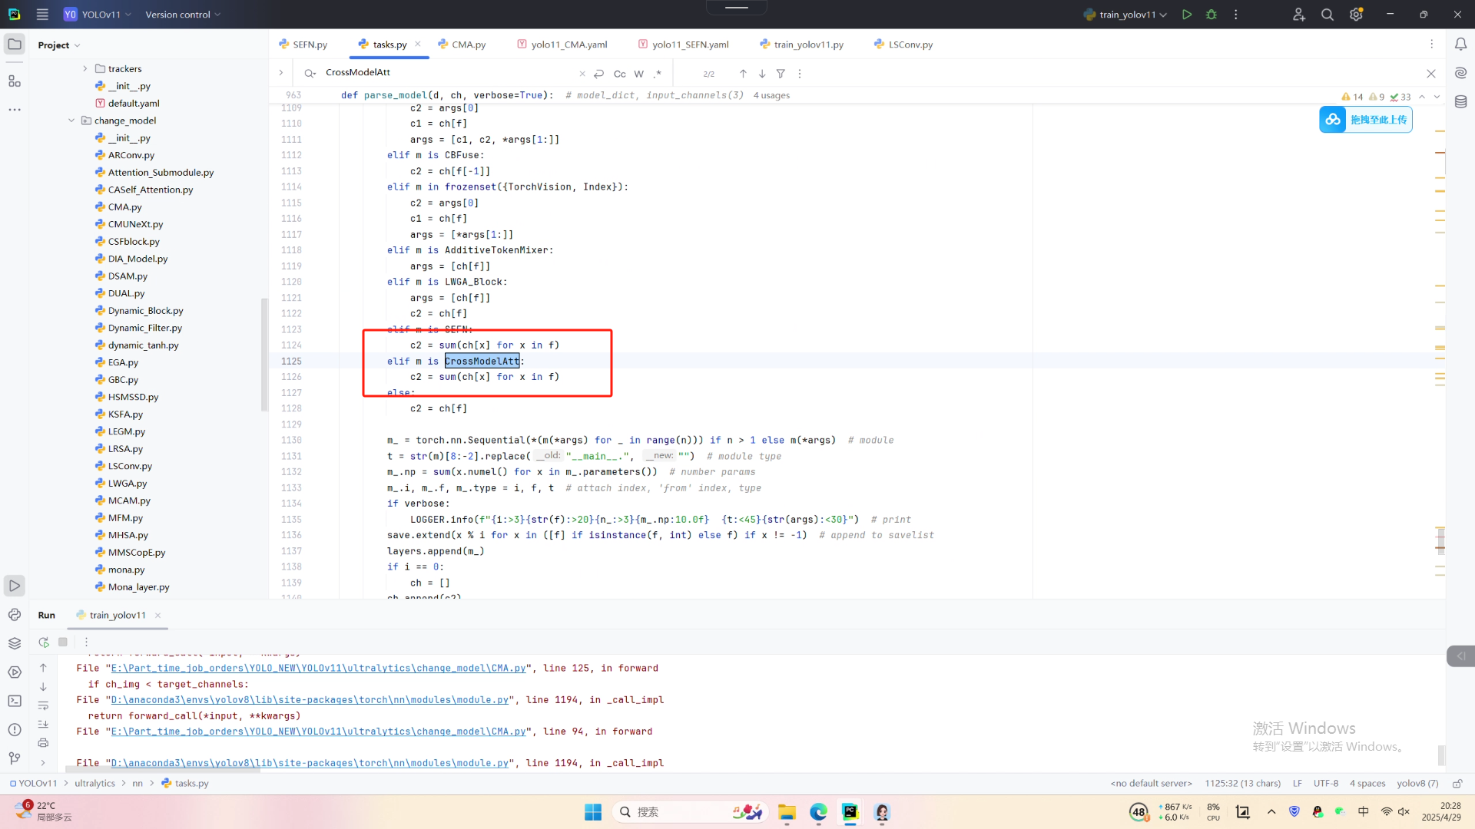Toggle whole words search option
1475x829 pixels.
tap(638, 74)
